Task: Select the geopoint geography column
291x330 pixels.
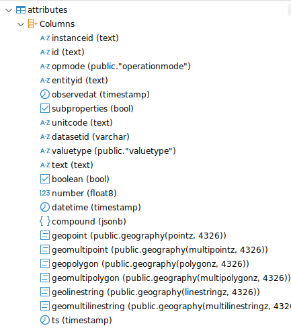Action: (x=139, y=236)
